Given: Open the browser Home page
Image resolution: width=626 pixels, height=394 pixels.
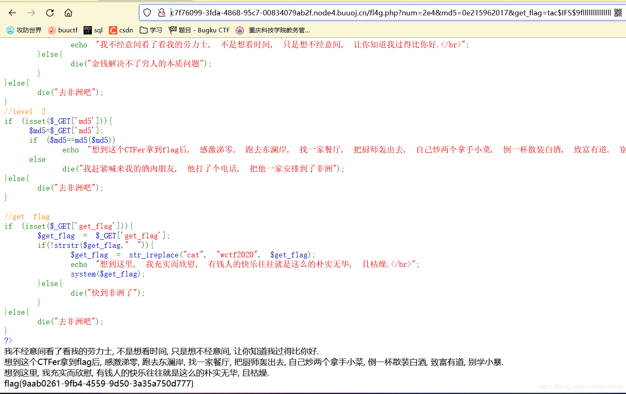Looking at the screenshot, I should [68, 12].
